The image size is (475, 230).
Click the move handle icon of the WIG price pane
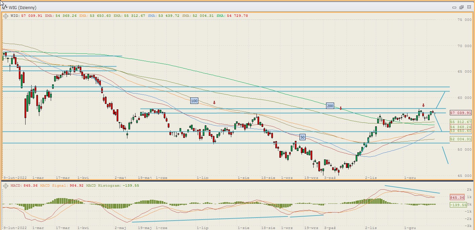pos(6,15)
